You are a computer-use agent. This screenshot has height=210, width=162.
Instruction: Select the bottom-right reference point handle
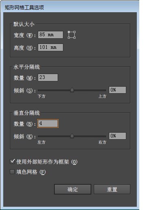75,37
